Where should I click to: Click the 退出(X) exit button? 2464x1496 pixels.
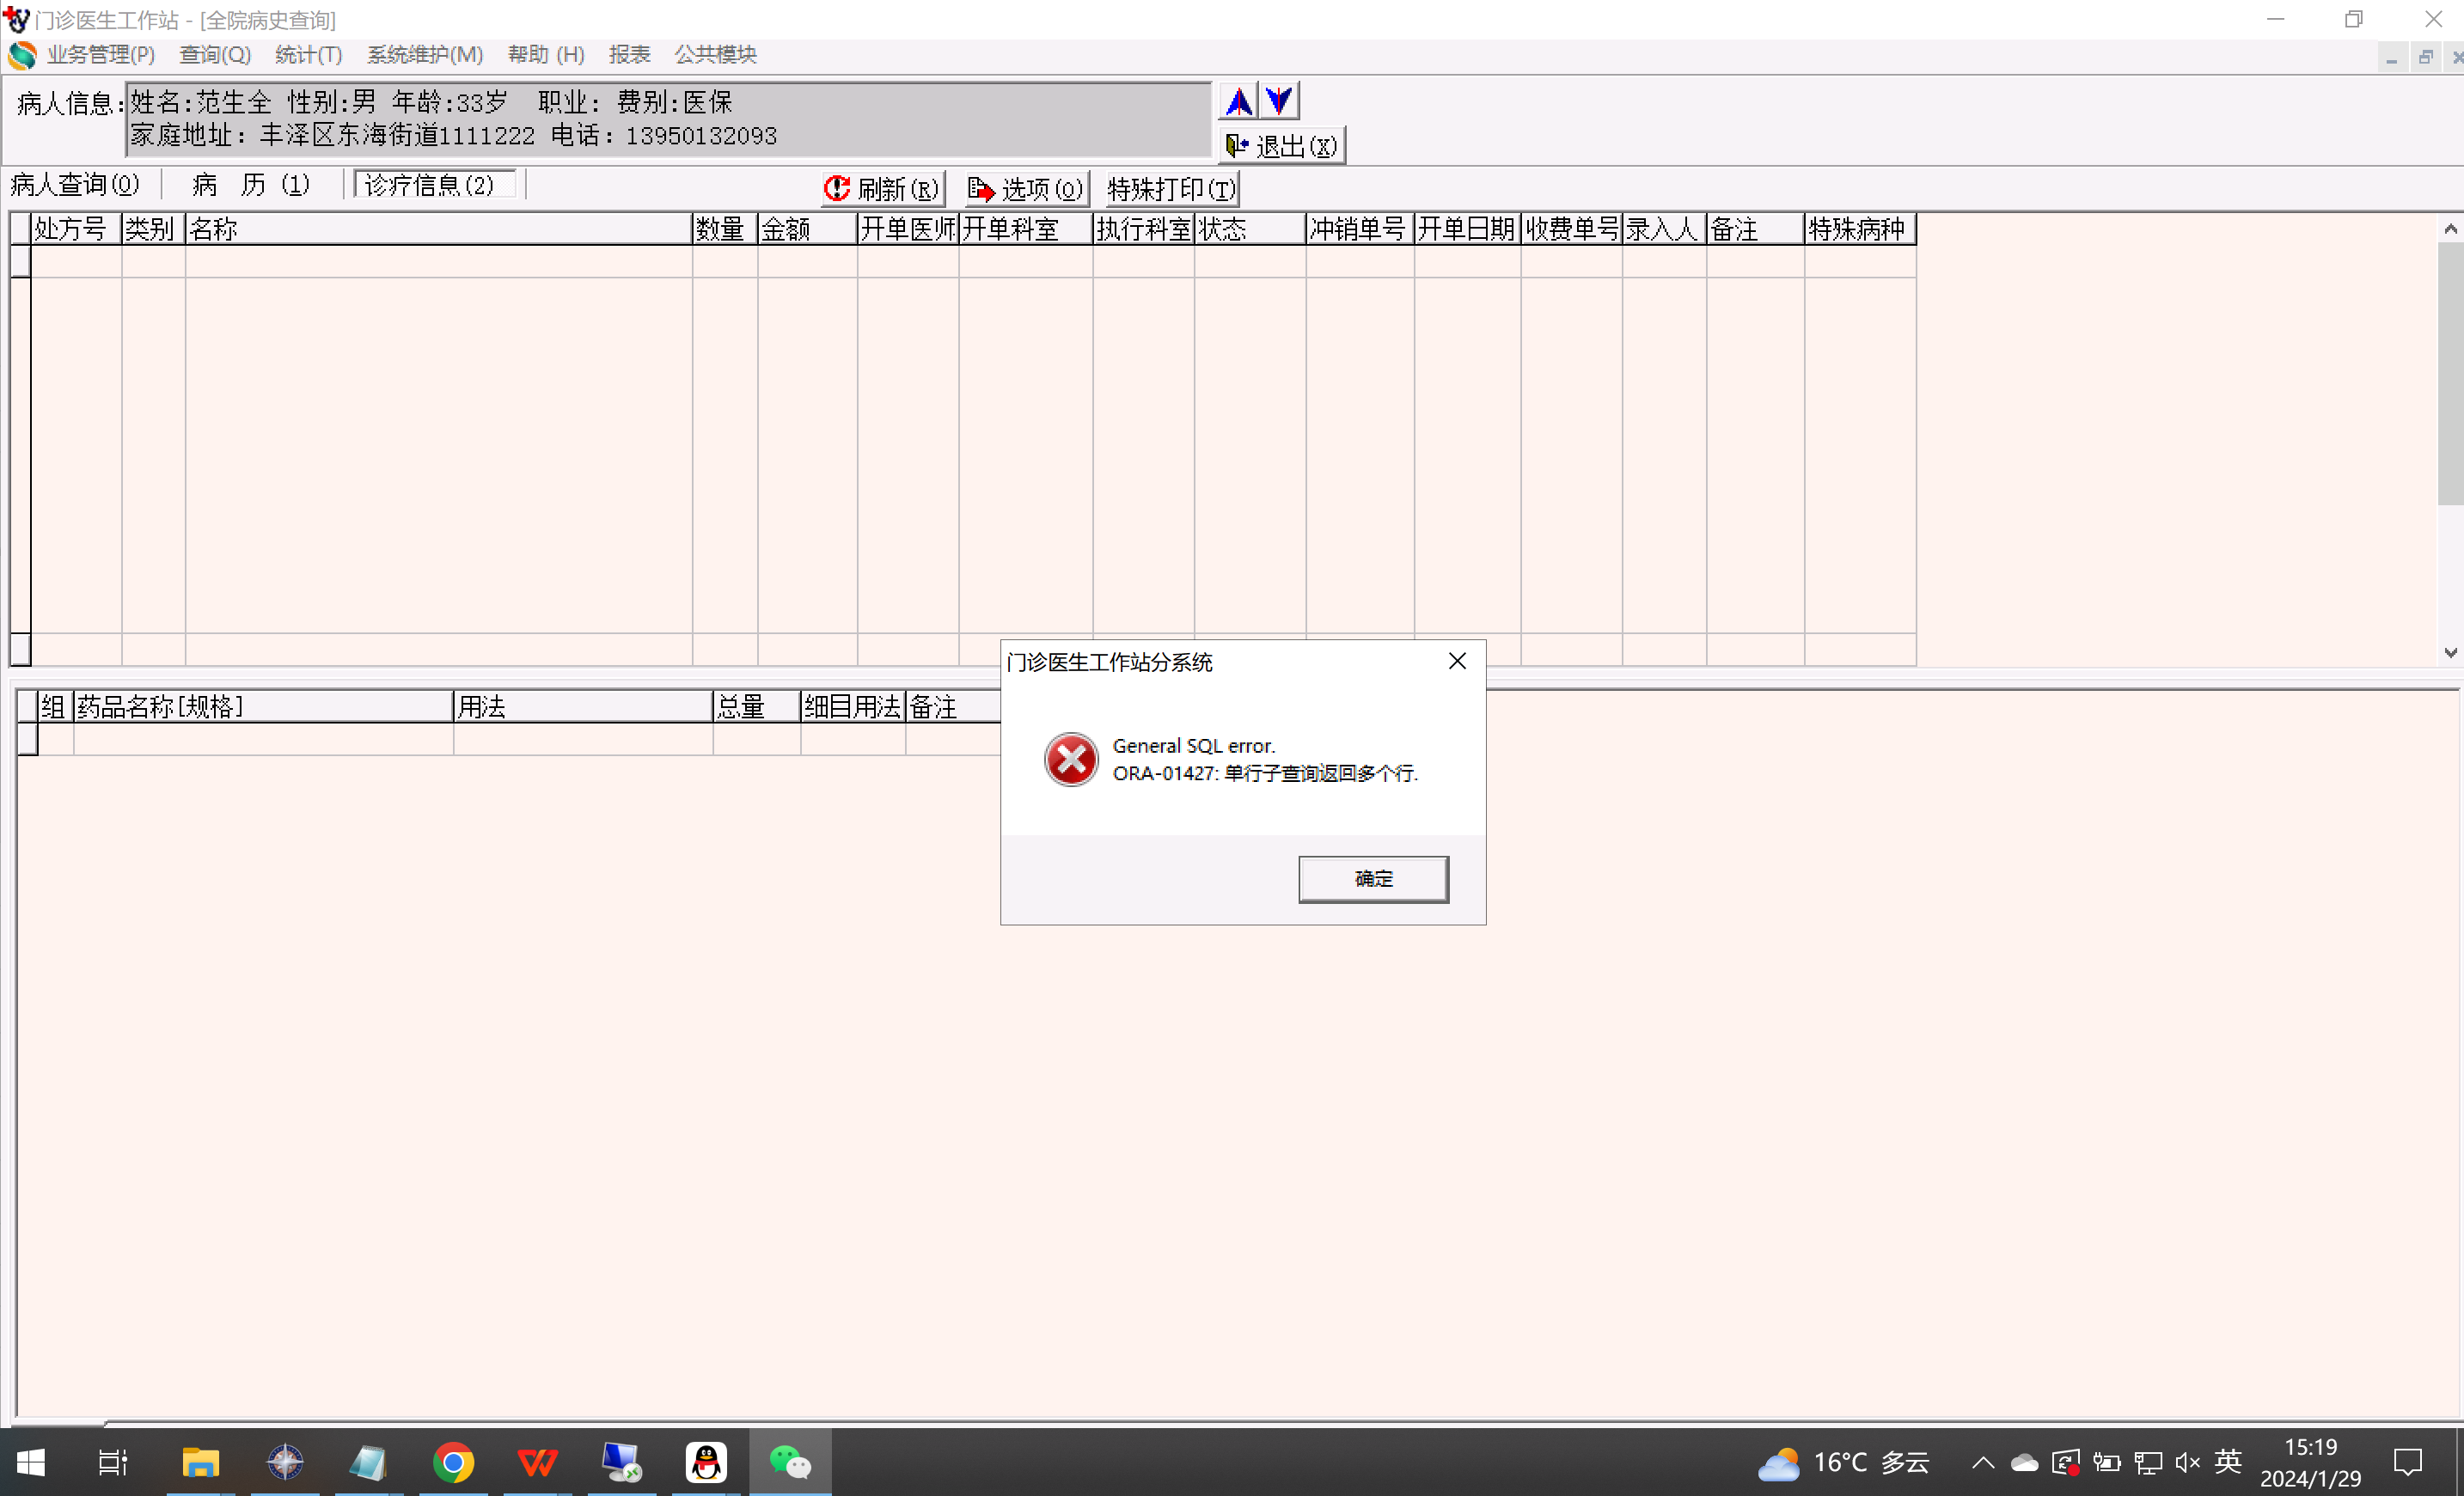(x=1282, y=146)
